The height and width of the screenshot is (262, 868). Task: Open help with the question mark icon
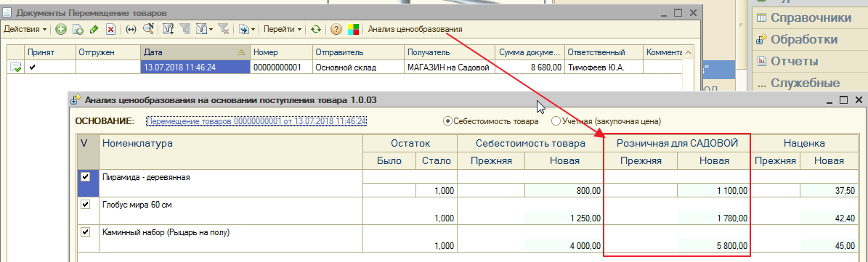(x=336, y=29)
